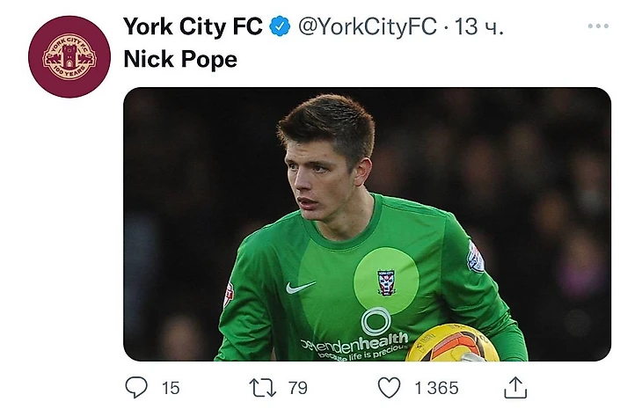
Task: Click the white Nike swoosh on the jersey
Action: click(300, 288)
